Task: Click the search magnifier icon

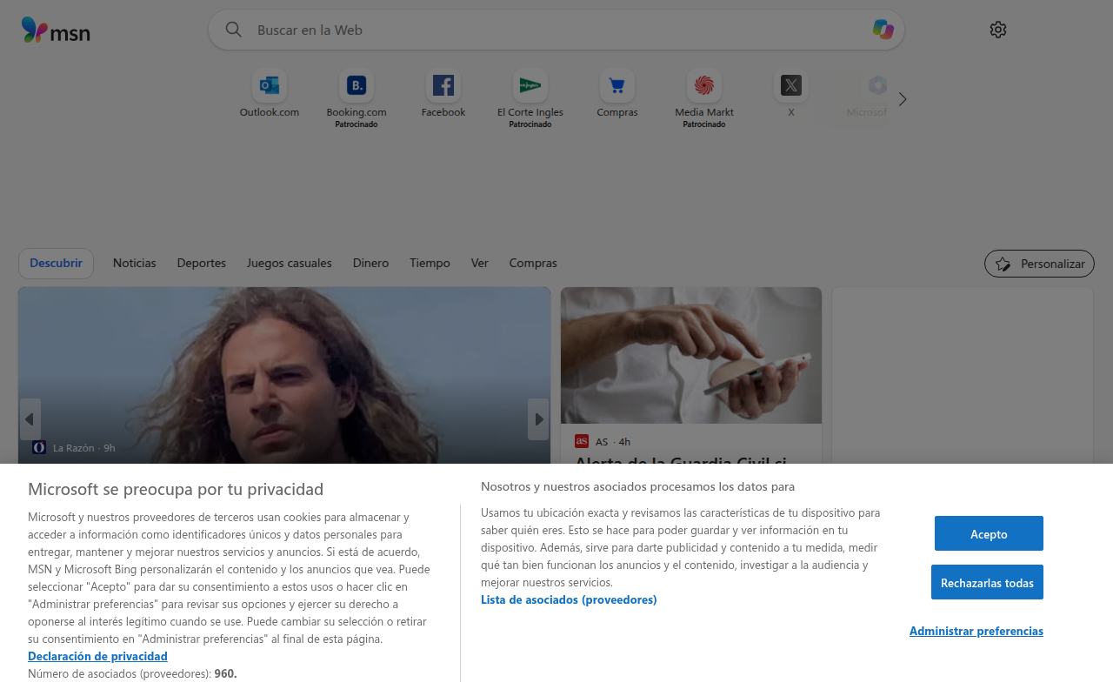Action: (x=233, y=30)
